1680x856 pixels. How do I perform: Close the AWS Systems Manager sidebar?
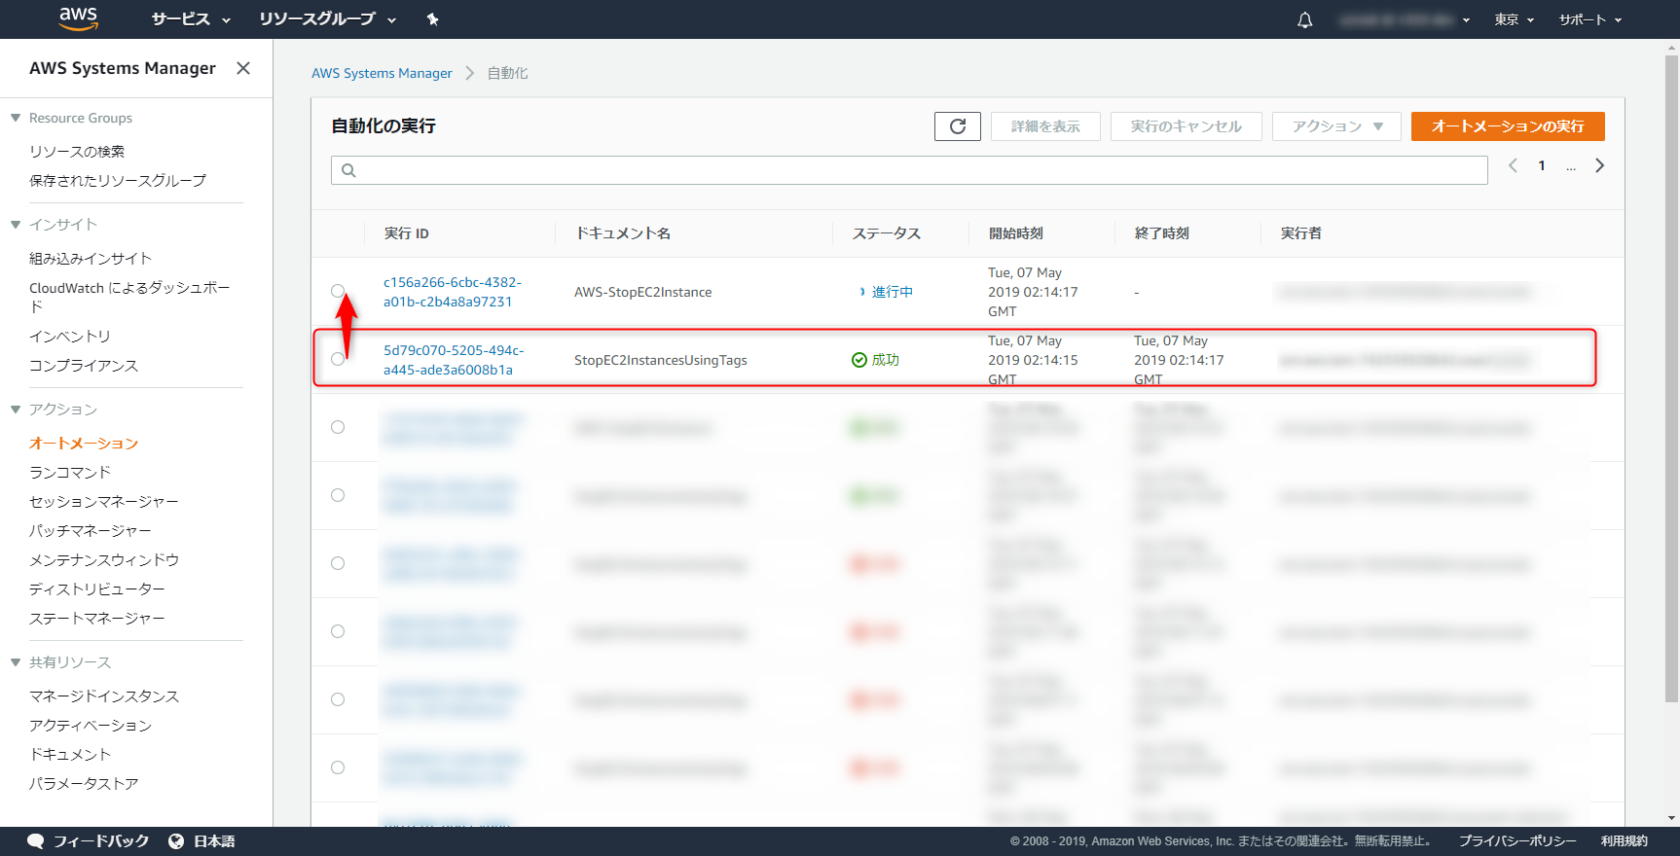(243, 68)
